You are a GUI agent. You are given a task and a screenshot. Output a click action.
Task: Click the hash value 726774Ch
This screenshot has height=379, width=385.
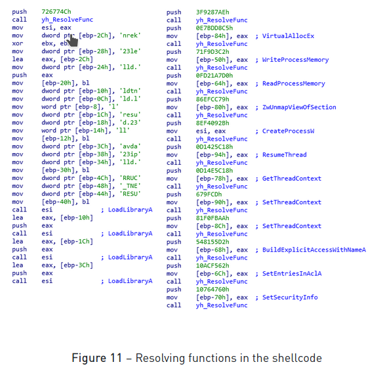[56, 12]
